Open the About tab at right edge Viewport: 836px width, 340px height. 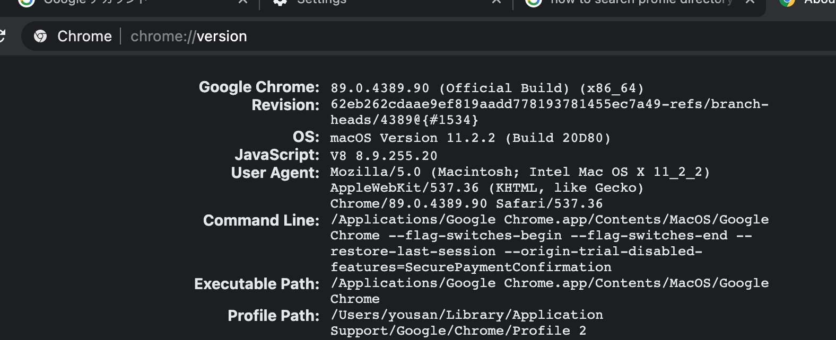(x=806, y=4)
